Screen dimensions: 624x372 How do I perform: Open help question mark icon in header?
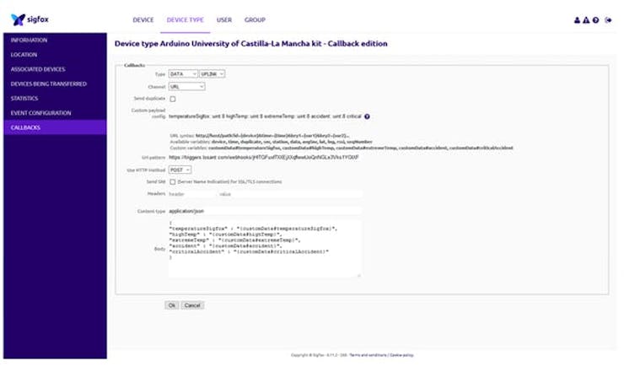pyautogui.click(x=595, y=20)
